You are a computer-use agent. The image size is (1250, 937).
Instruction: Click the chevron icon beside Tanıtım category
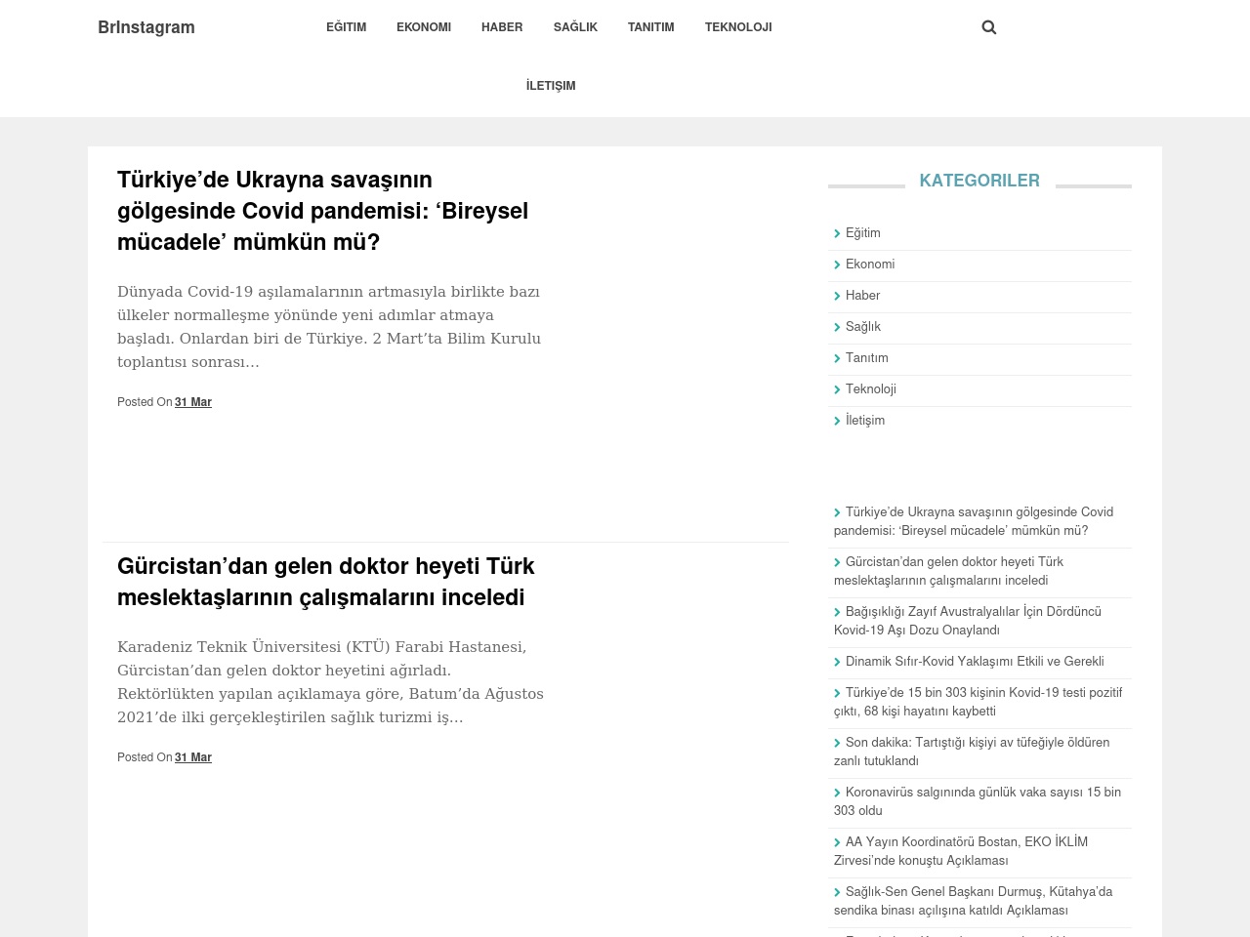tap(837, 358)
